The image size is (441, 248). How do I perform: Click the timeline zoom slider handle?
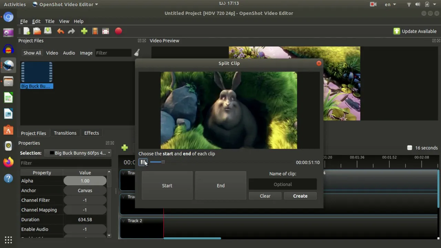coord(410,148)
